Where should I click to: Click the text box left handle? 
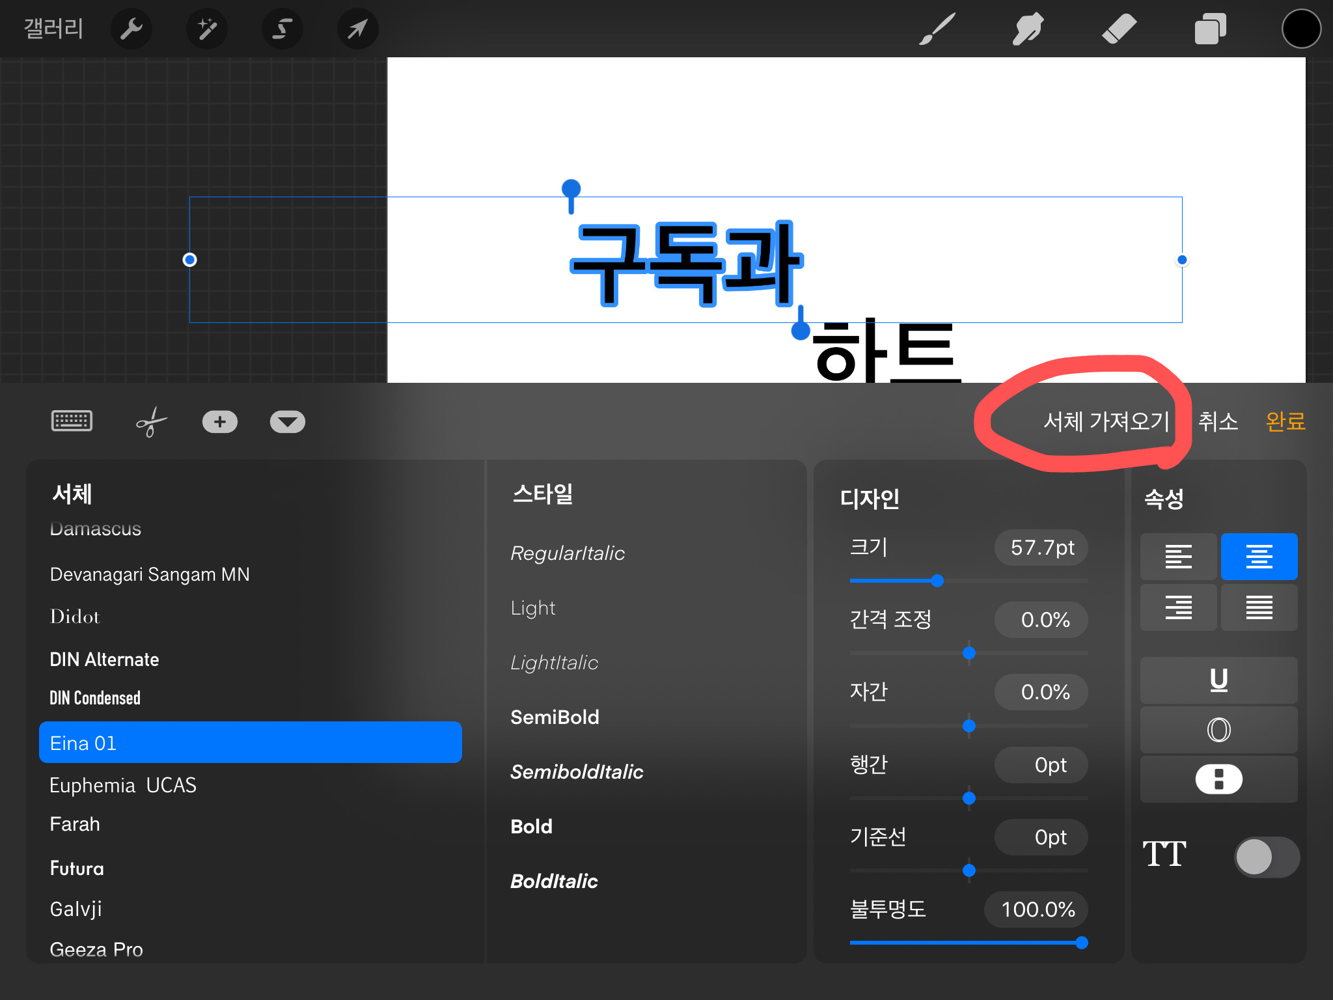click(x=189, y=260)
